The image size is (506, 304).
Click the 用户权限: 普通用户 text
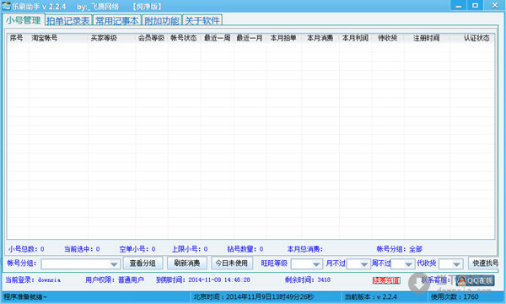pyautogui.click(x=115, y=280)
